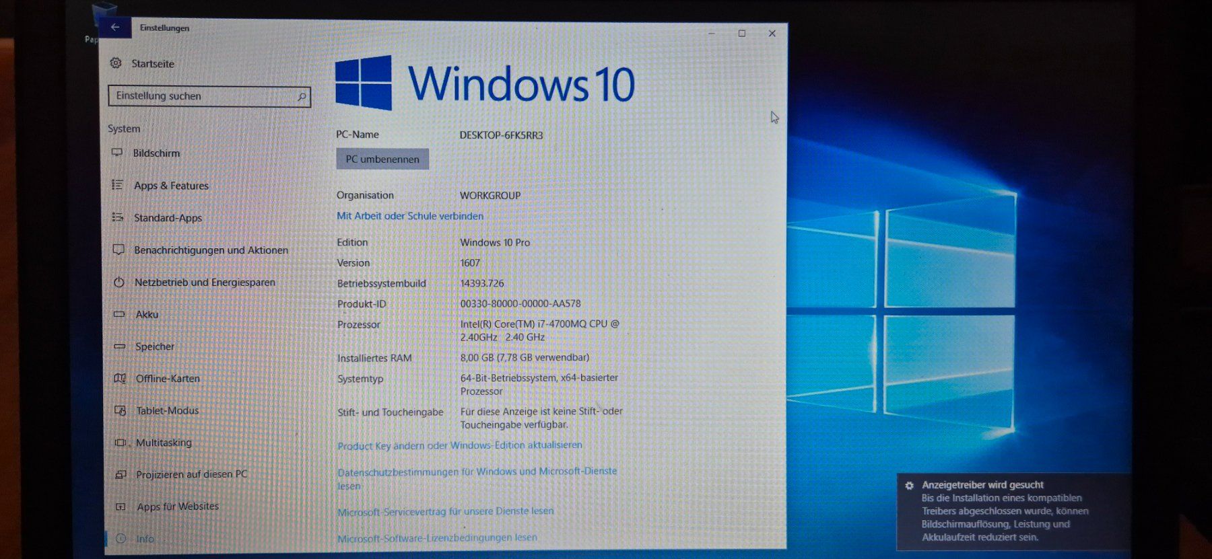1212x559 pixels.
Task: Click the Info circle icon
Action: click(x=121, y=538)
